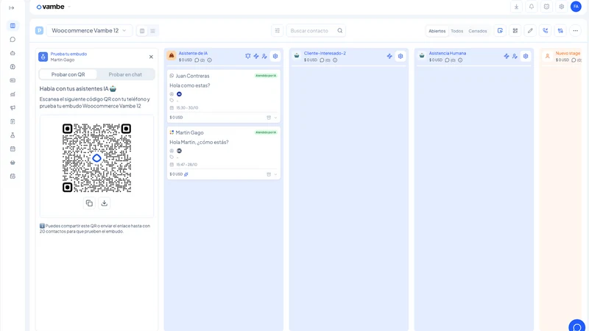Open the chart analytics icon in sidebar
589x331 pixels.
(13, 94)
